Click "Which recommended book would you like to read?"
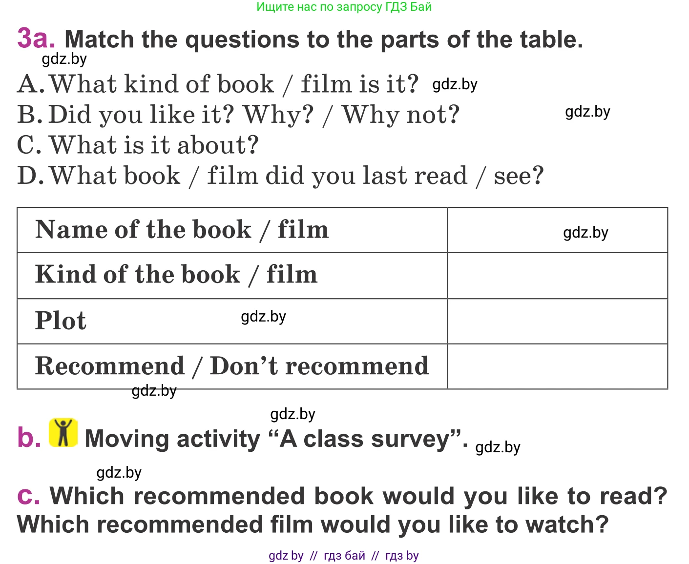 pyautogui.click(x=358, y=496)
